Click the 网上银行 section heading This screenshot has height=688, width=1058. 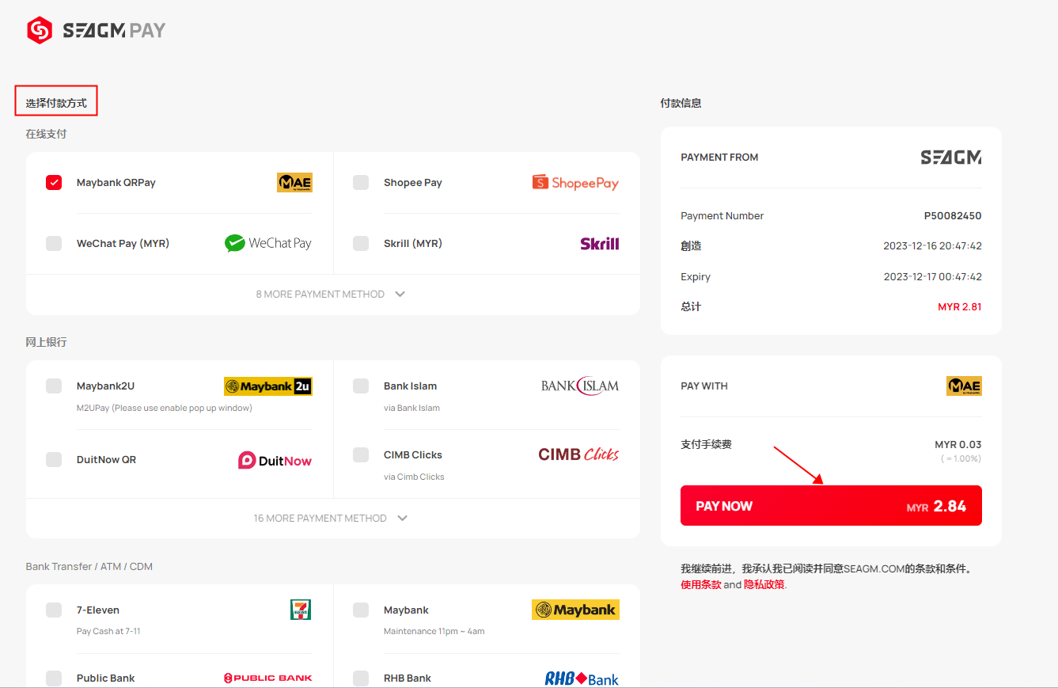(x=46, y=343)
